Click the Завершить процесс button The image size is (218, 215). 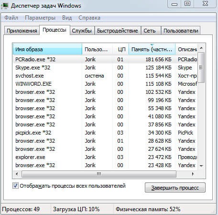click(175, 188)
